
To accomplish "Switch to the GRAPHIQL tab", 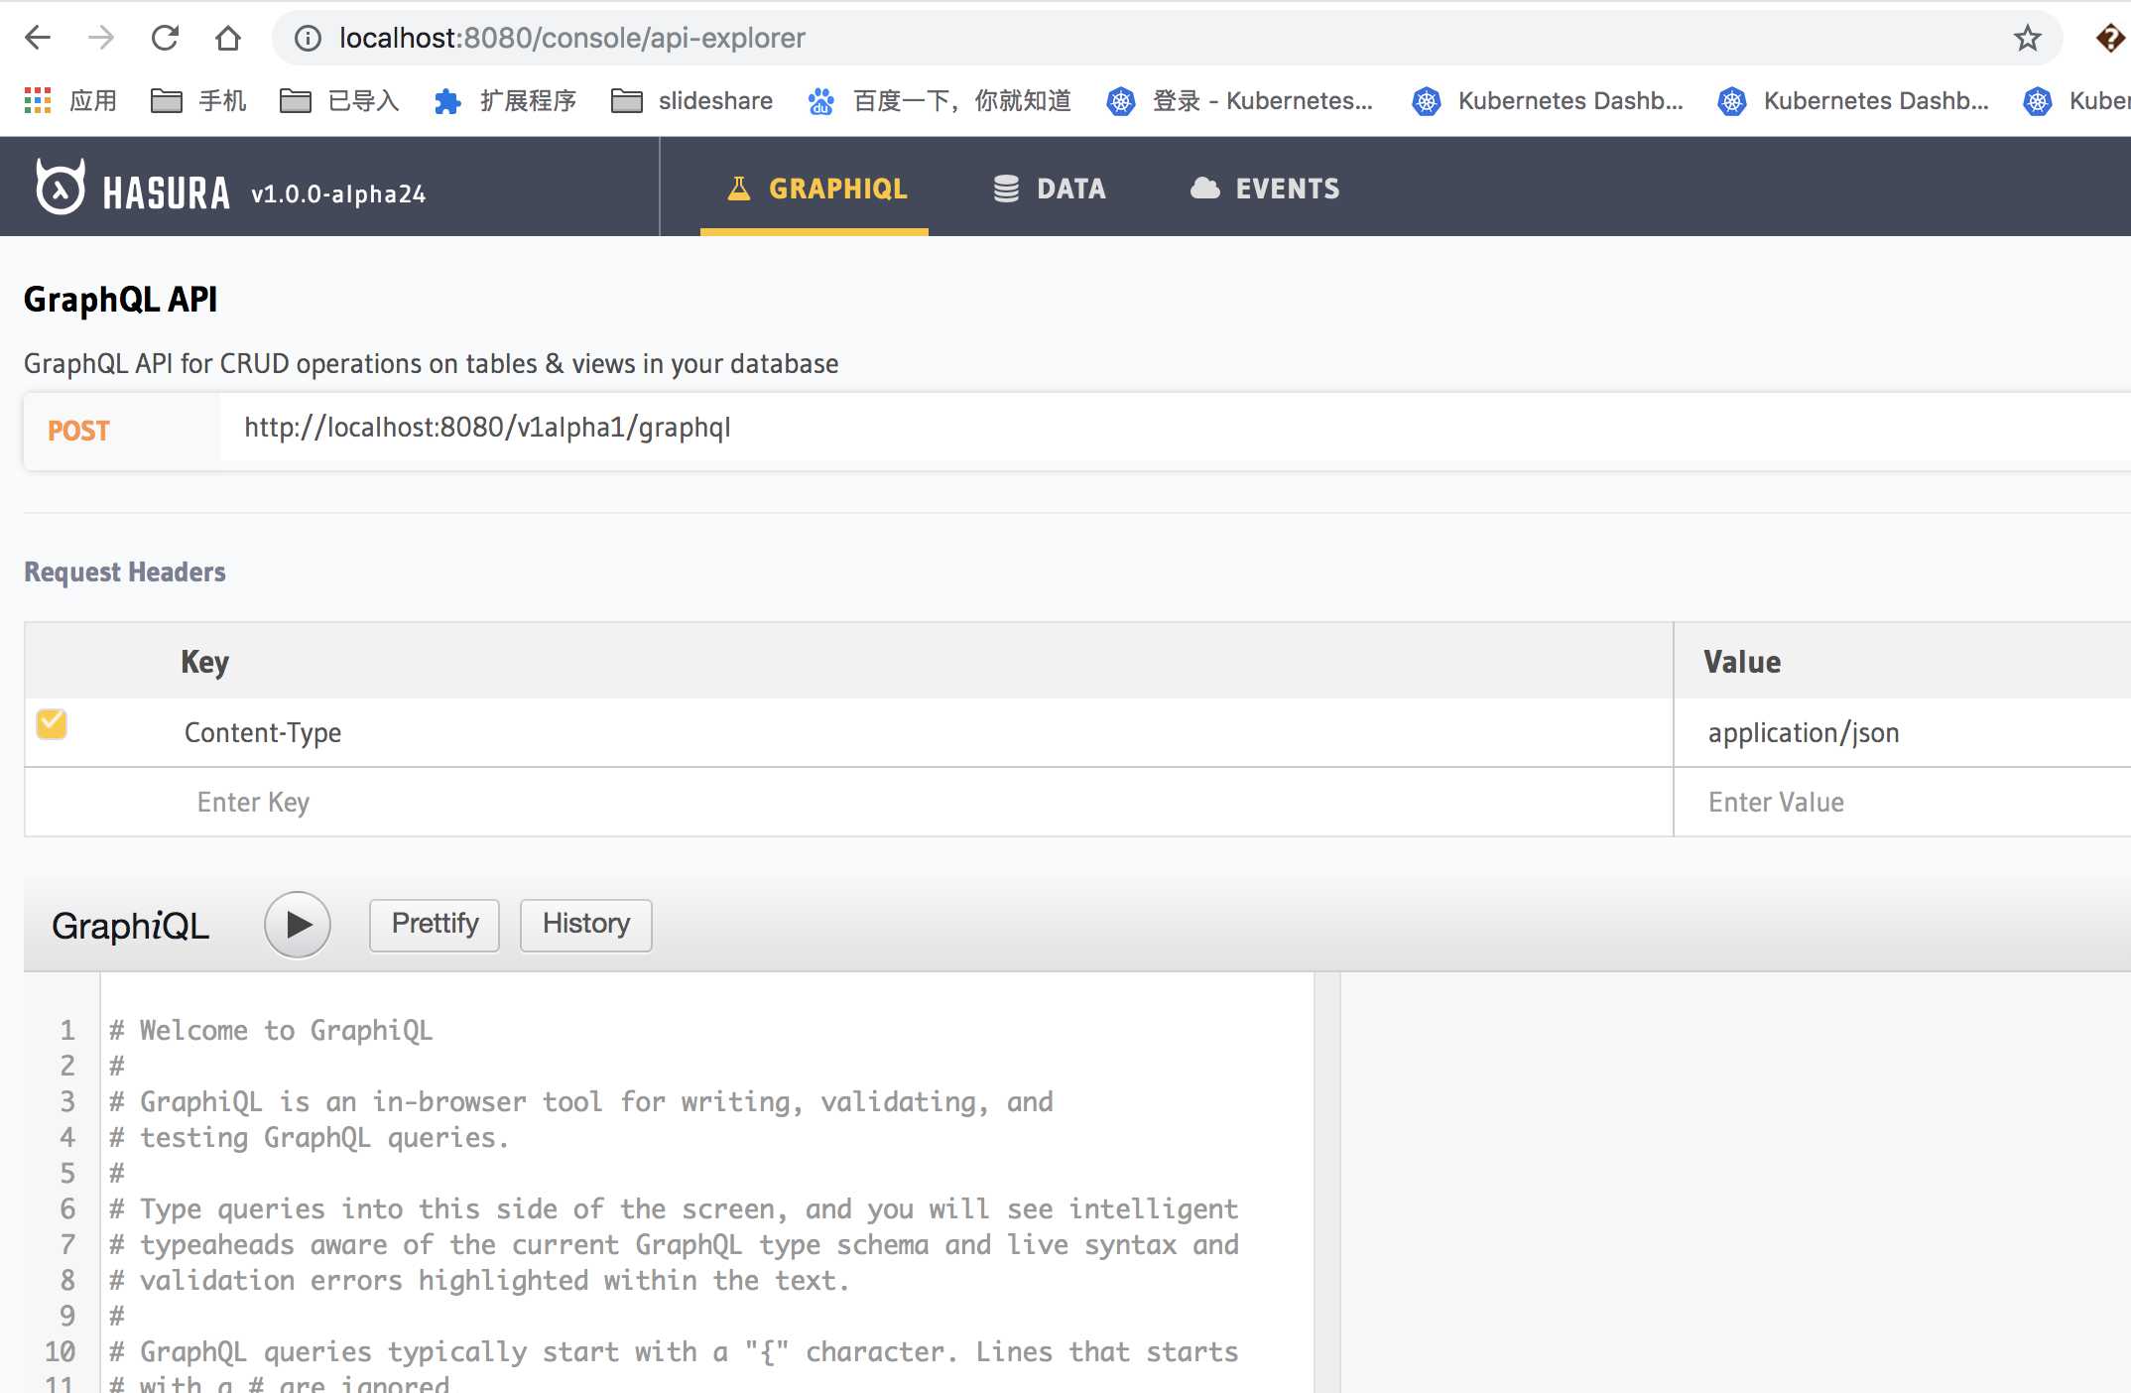I will click(819, 187).
